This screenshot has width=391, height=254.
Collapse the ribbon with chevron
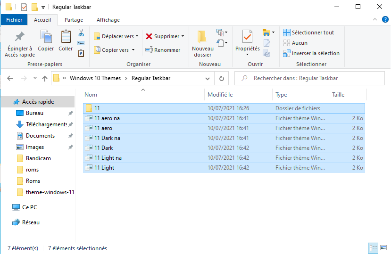375,19
